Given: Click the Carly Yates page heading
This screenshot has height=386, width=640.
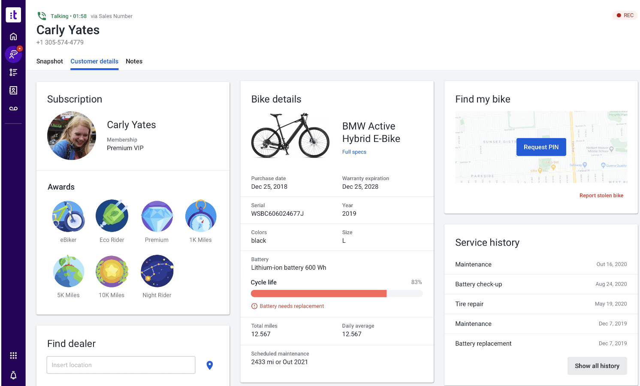Looking at the screenshot, I should coord(68,30).
